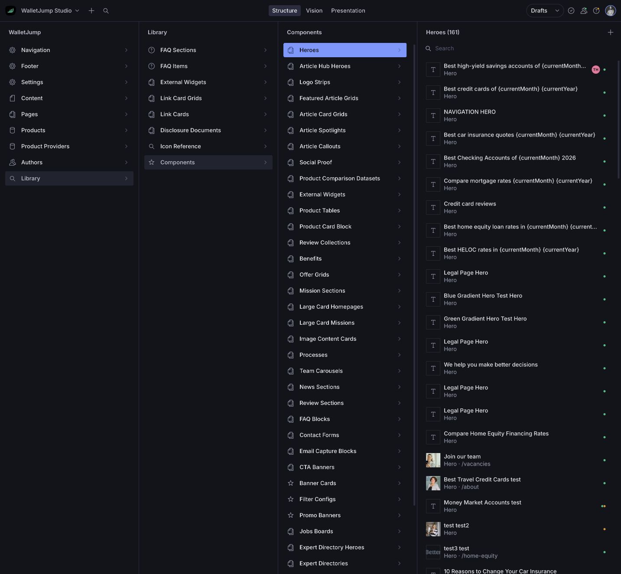Switch to the Presentation tab
Image resolution: width=621 pixels, height=574 pixels.
348,10
